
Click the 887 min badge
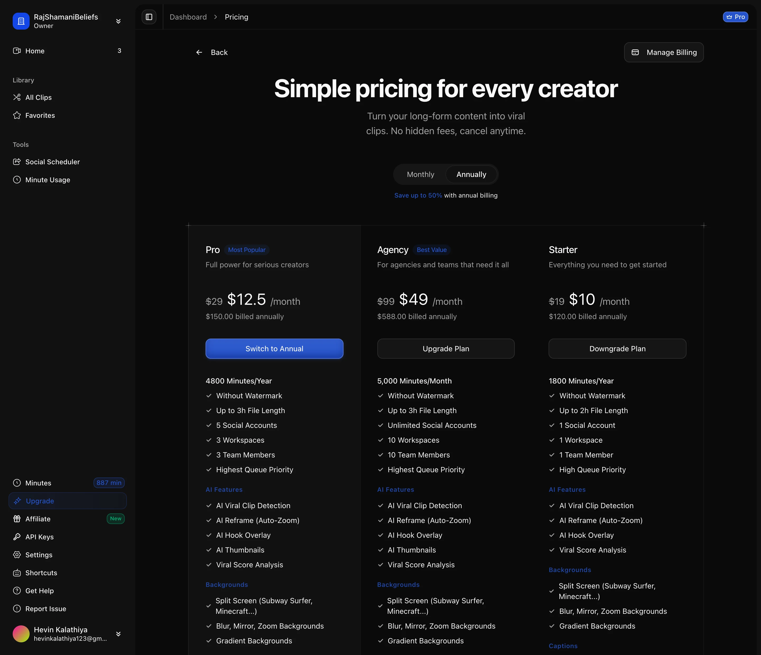click(109, 483)
